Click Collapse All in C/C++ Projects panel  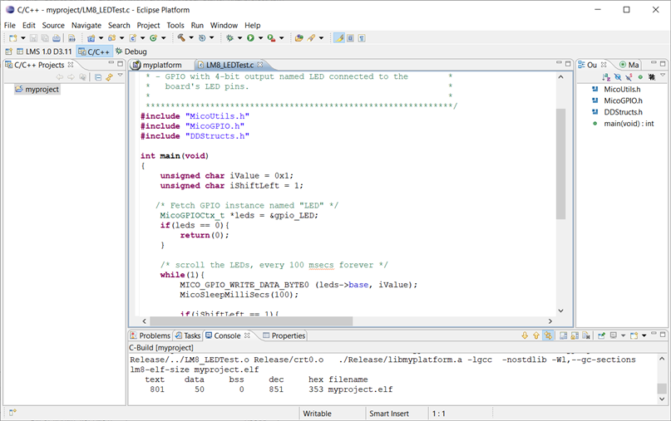click(97, 77)
